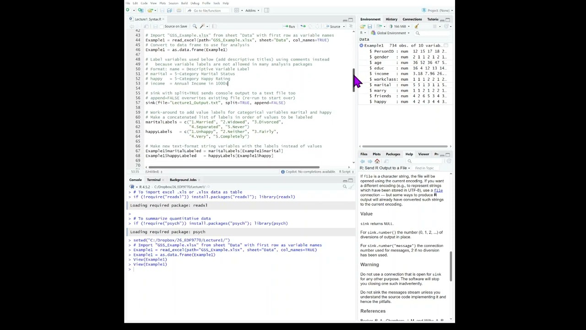Open the Import Dataset dropdown
Viewport: 586px width, 330px height.
point(380,26)
